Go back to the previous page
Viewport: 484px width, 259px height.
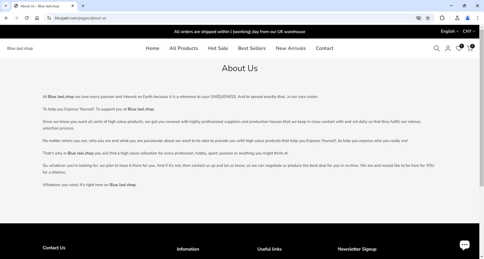[x=6, y=18]
